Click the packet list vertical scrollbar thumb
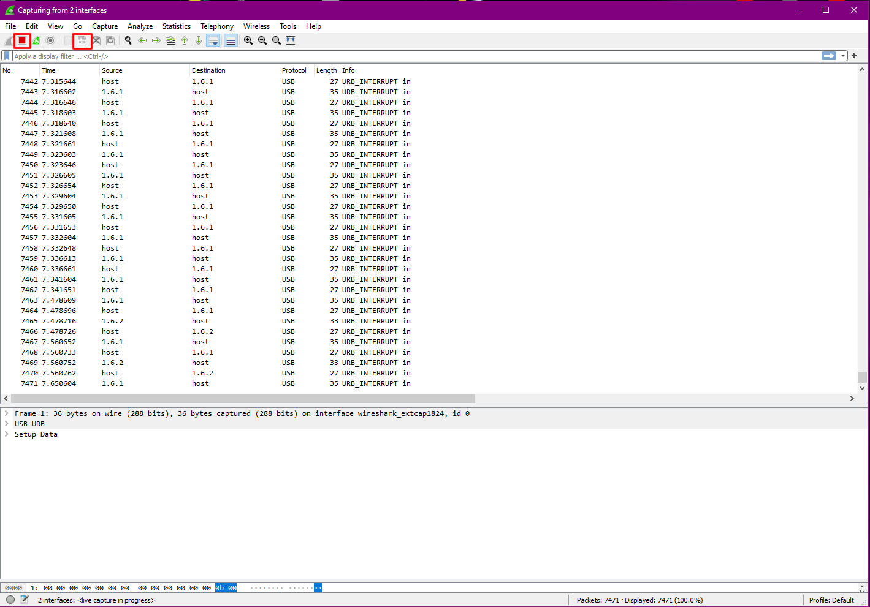The image size is (870, 607). [x=862, y=377]
